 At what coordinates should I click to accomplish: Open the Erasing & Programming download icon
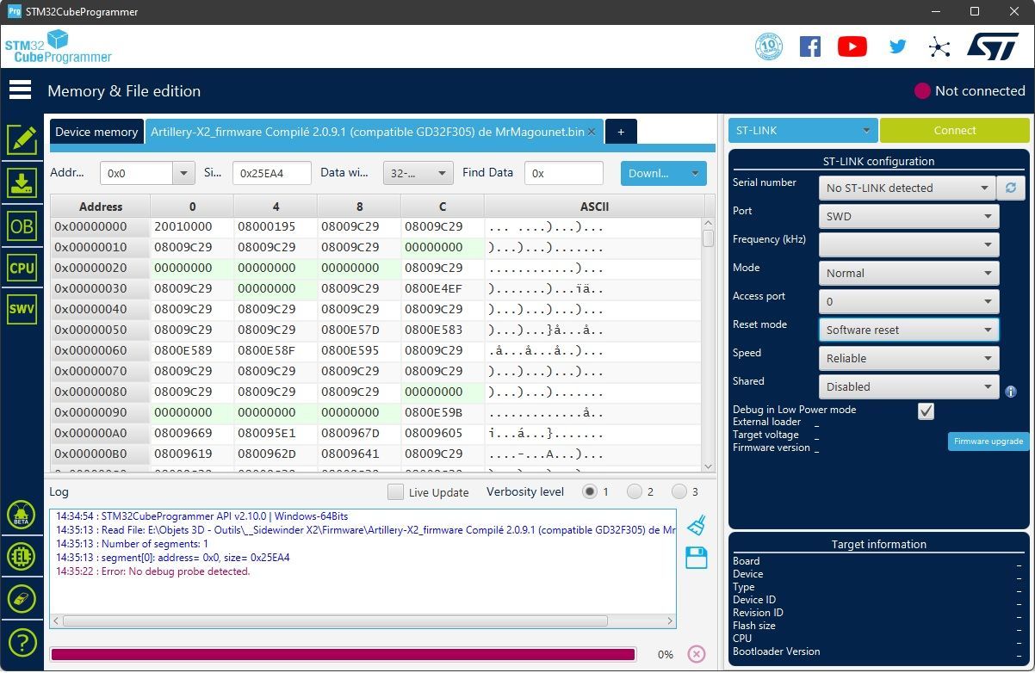point(22,182)
